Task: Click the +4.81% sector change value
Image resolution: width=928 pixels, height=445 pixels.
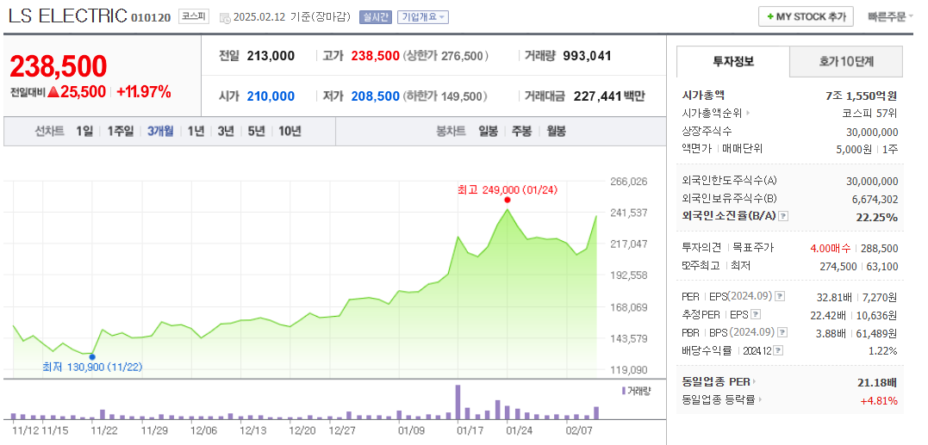Action: (x=879, y=401)
